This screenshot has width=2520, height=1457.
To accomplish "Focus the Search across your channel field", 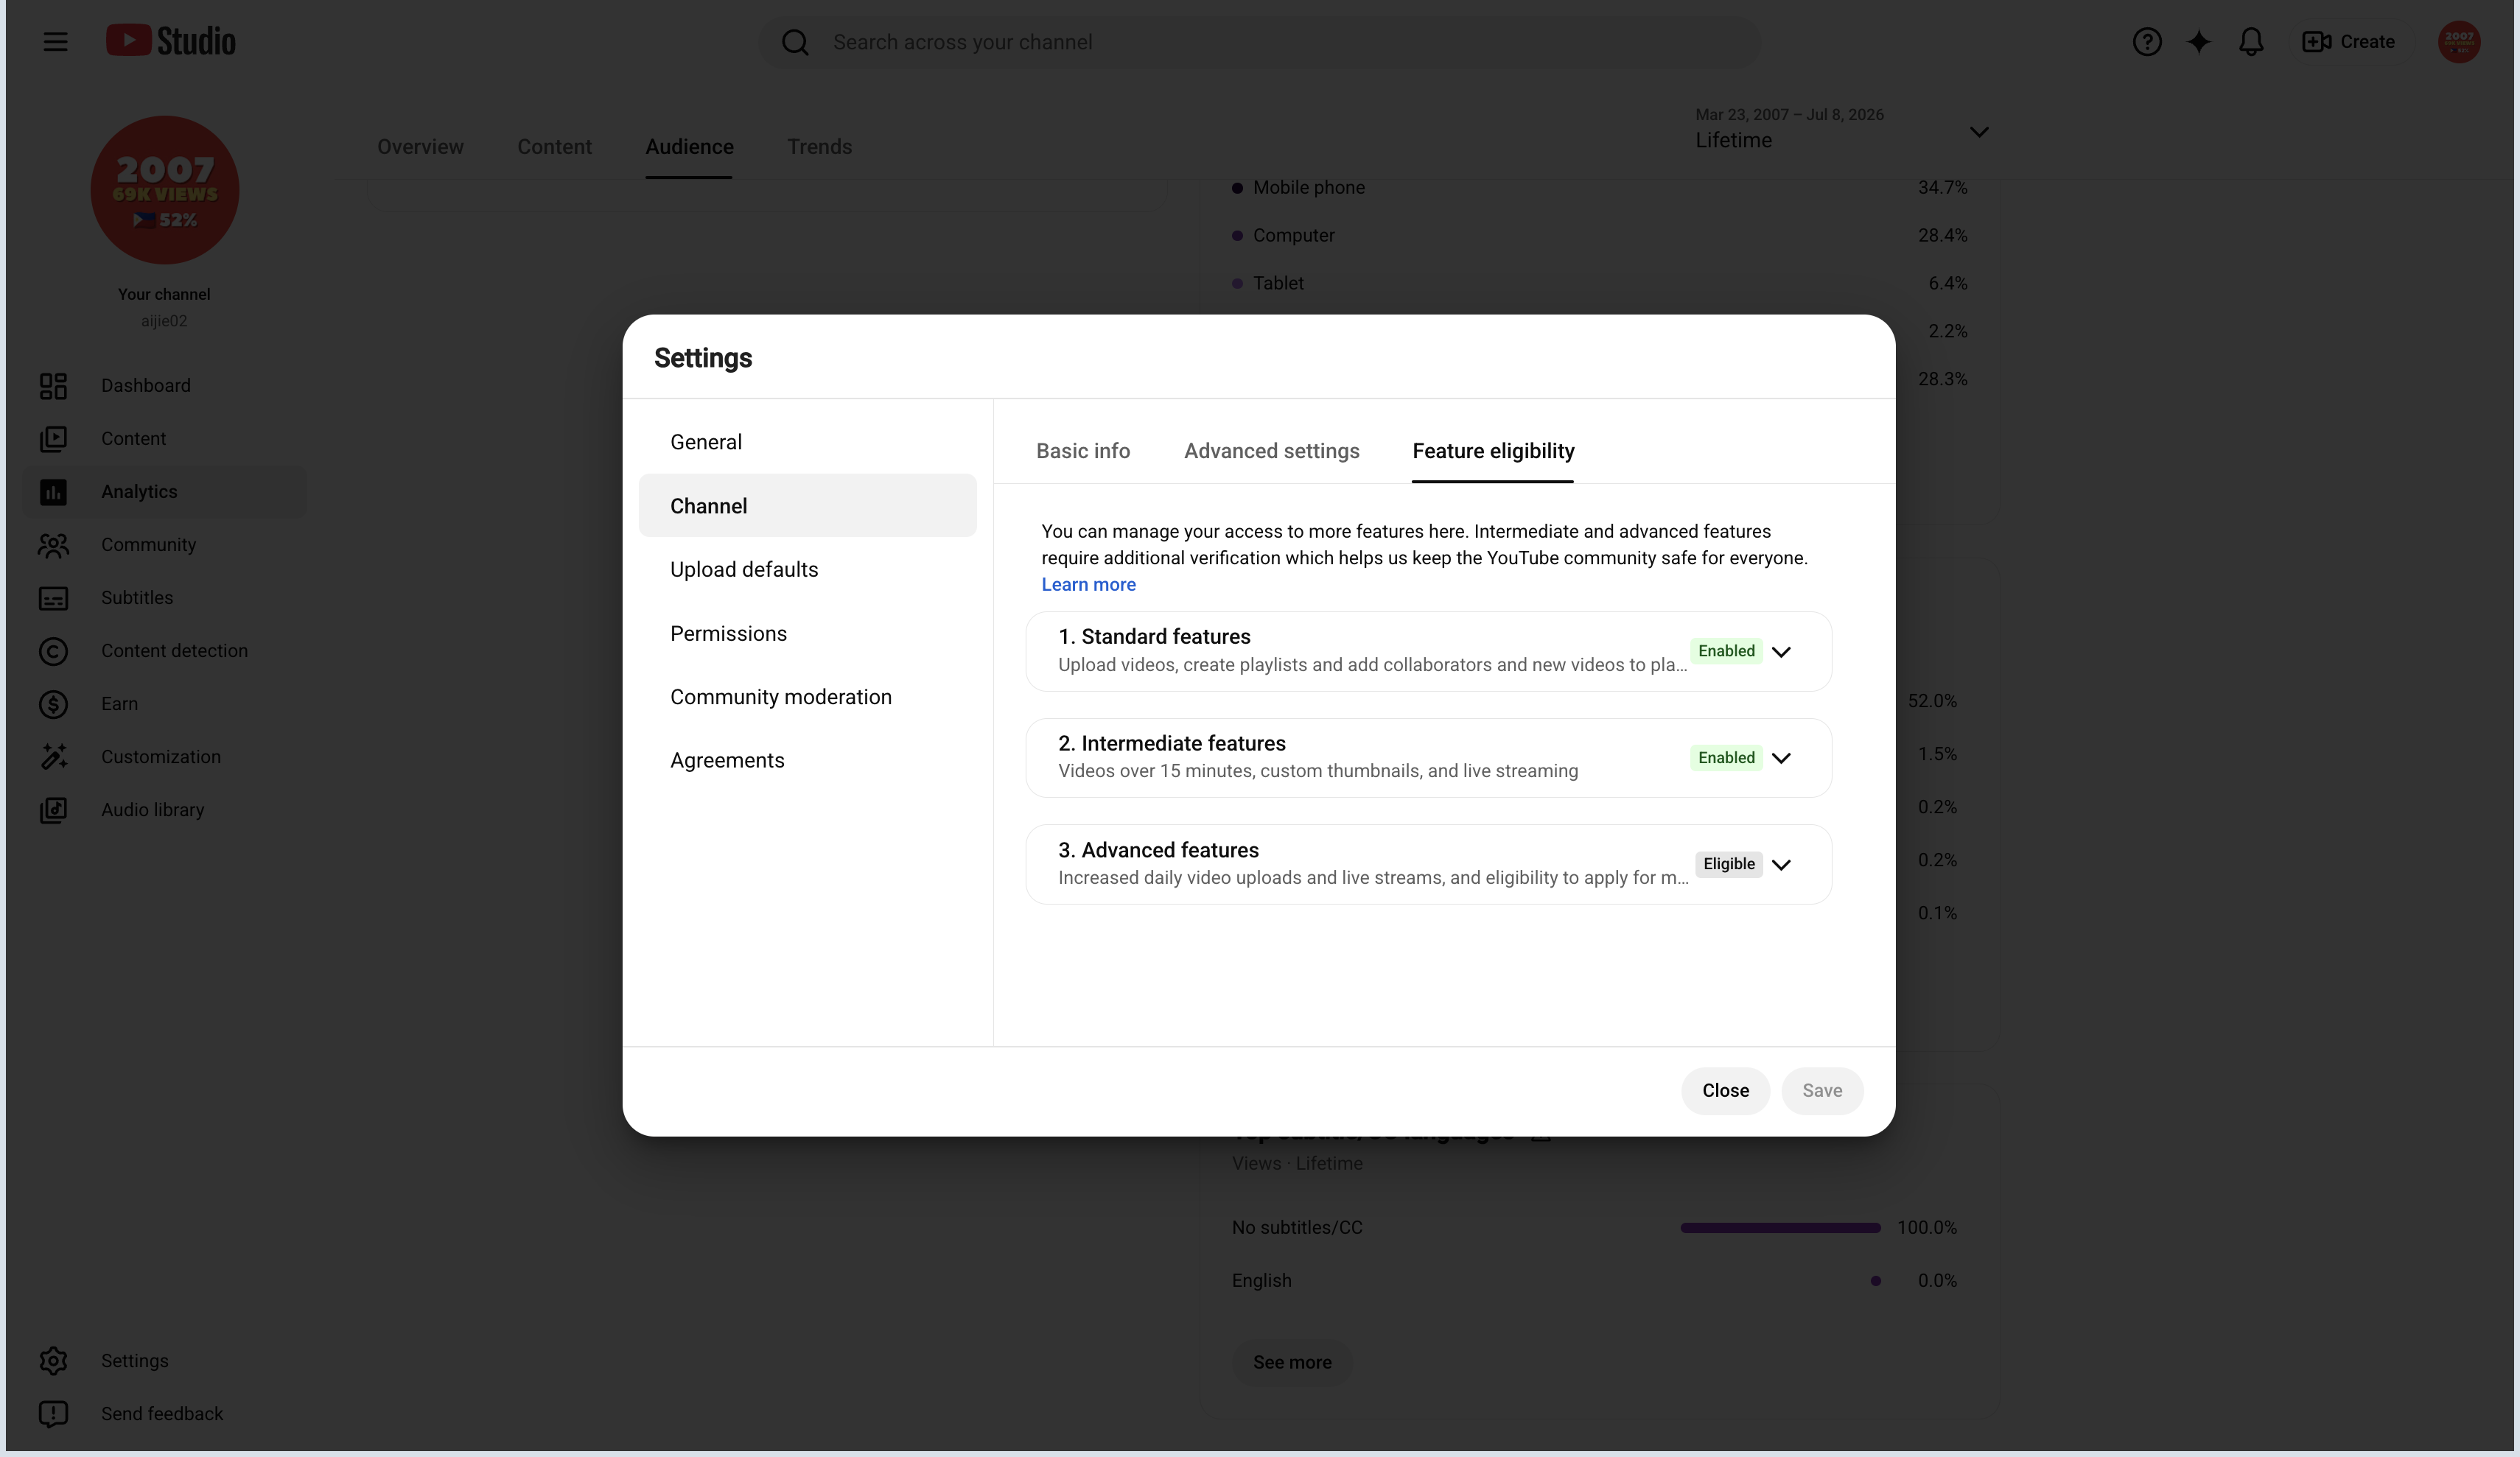I will click(x=1259, y=42).
